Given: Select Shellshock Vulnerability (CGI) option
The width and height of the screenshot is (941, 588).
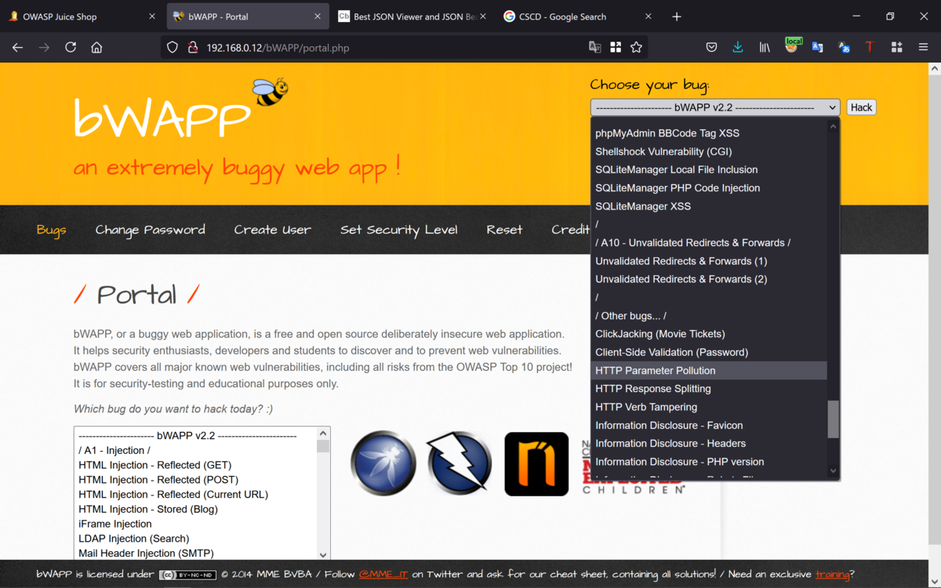Looking at the screenshot, I should [709, 151].
